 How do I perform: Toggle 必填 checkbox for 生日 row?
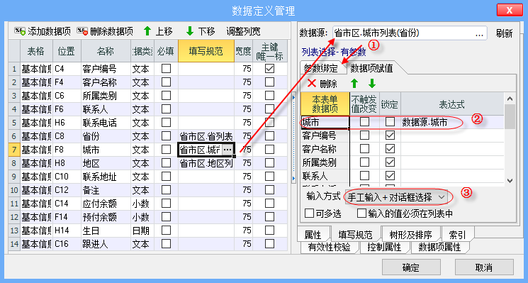pyautogui.click(x=166, y=231)
